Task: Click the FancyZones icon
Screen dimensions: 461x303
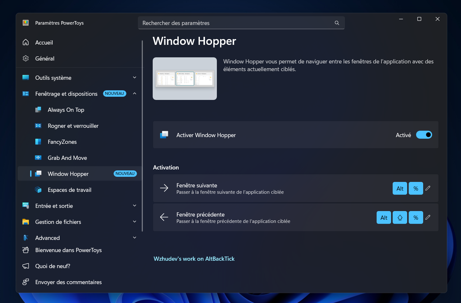Action: pyautogui.click(x=38, y=142)
